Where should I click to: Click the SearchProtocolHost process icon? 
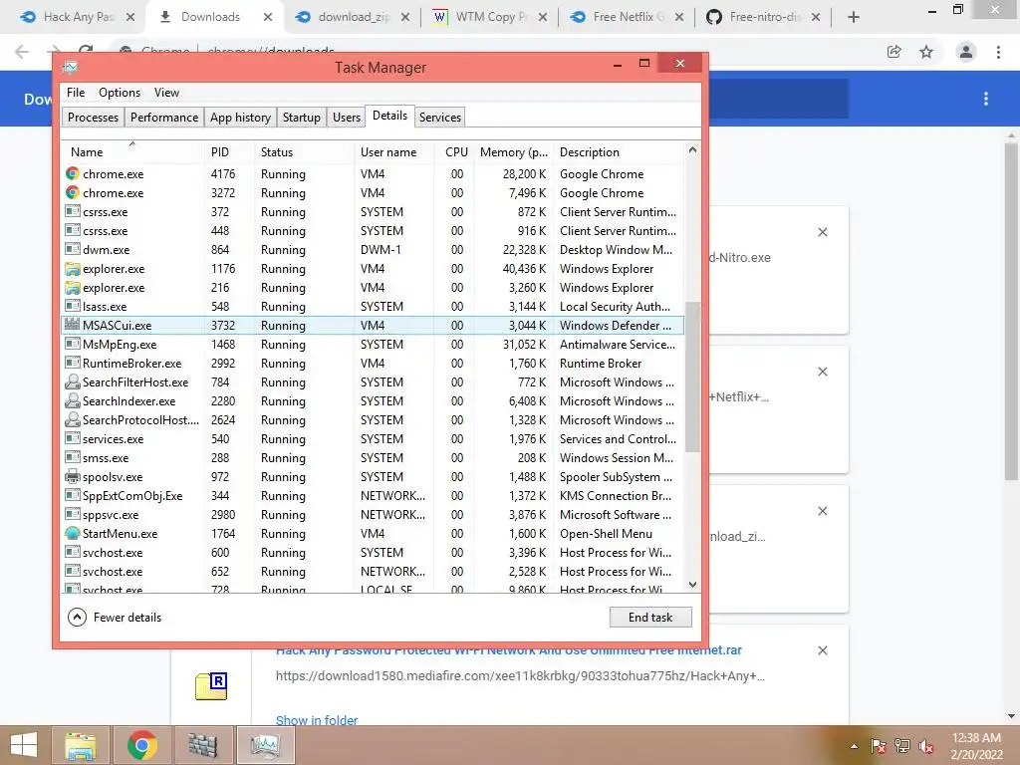pyautogui.click(x=72, y=419)
